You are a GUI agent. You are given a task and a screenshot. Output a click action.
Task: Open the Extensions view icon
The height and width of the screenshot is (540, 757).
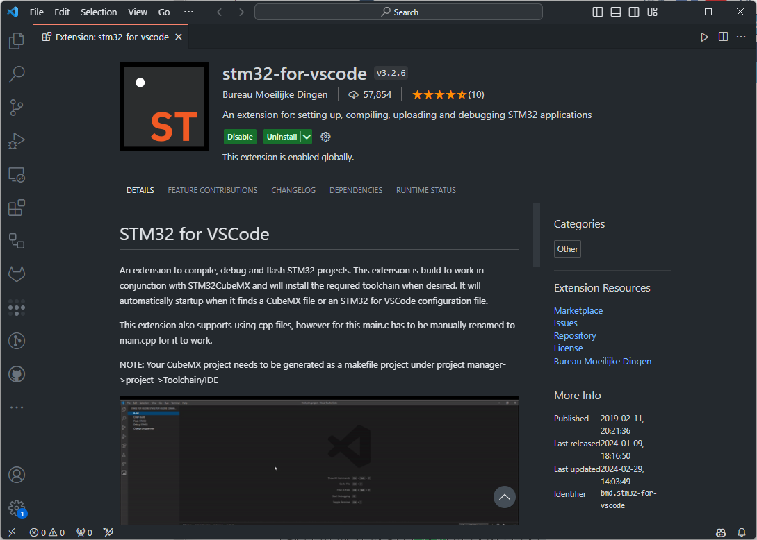click(x=17, y=207)
